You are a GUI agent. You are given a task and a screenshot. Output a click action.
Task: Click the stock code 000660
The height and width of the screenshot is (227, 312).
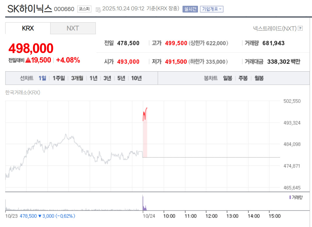click(64, 9)
